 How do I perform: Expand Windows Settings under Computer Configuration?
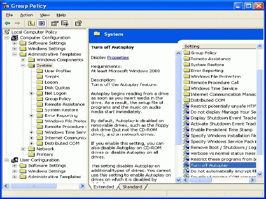click(x=15, y=49)
